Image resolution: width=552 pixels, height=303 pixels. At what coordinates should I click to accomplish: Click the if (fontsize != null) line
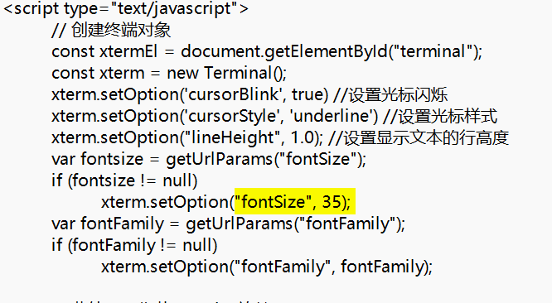(124, 180)
